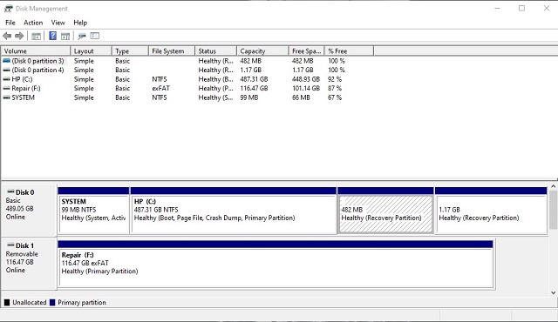558x322 pixels.
Task: Click the drive icon beside Repair (F:) in volume list
Action: (x=6, y=89)
